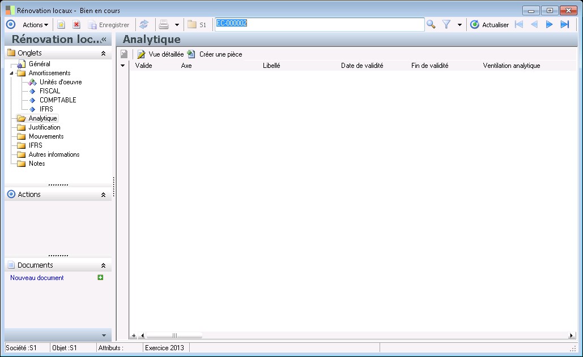Open the Actions dropdown menu in toolbar
This screenshot has height=357, width=583.
pyautogui.click(x=35, y=25)
